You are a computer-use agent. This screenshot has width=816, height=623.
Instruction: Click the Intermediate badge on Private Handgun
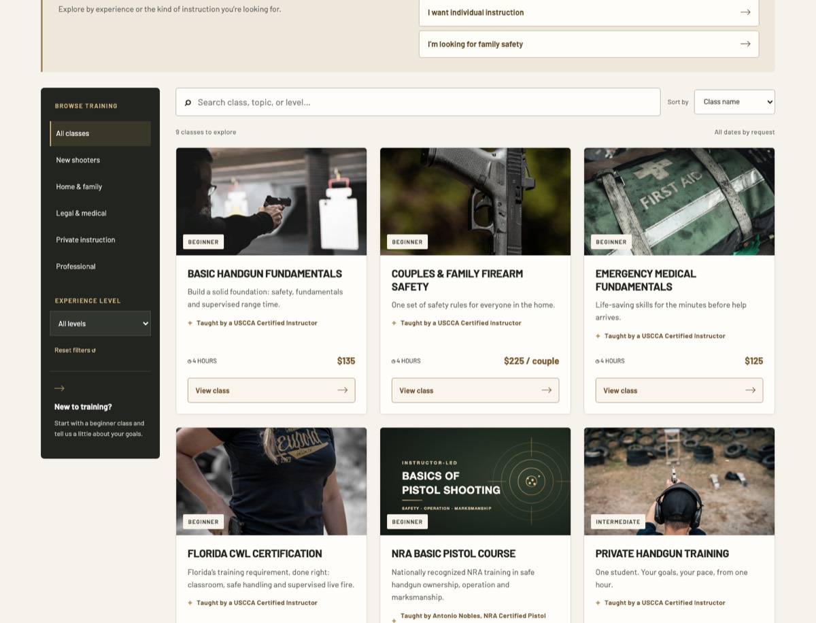point(618,522)
